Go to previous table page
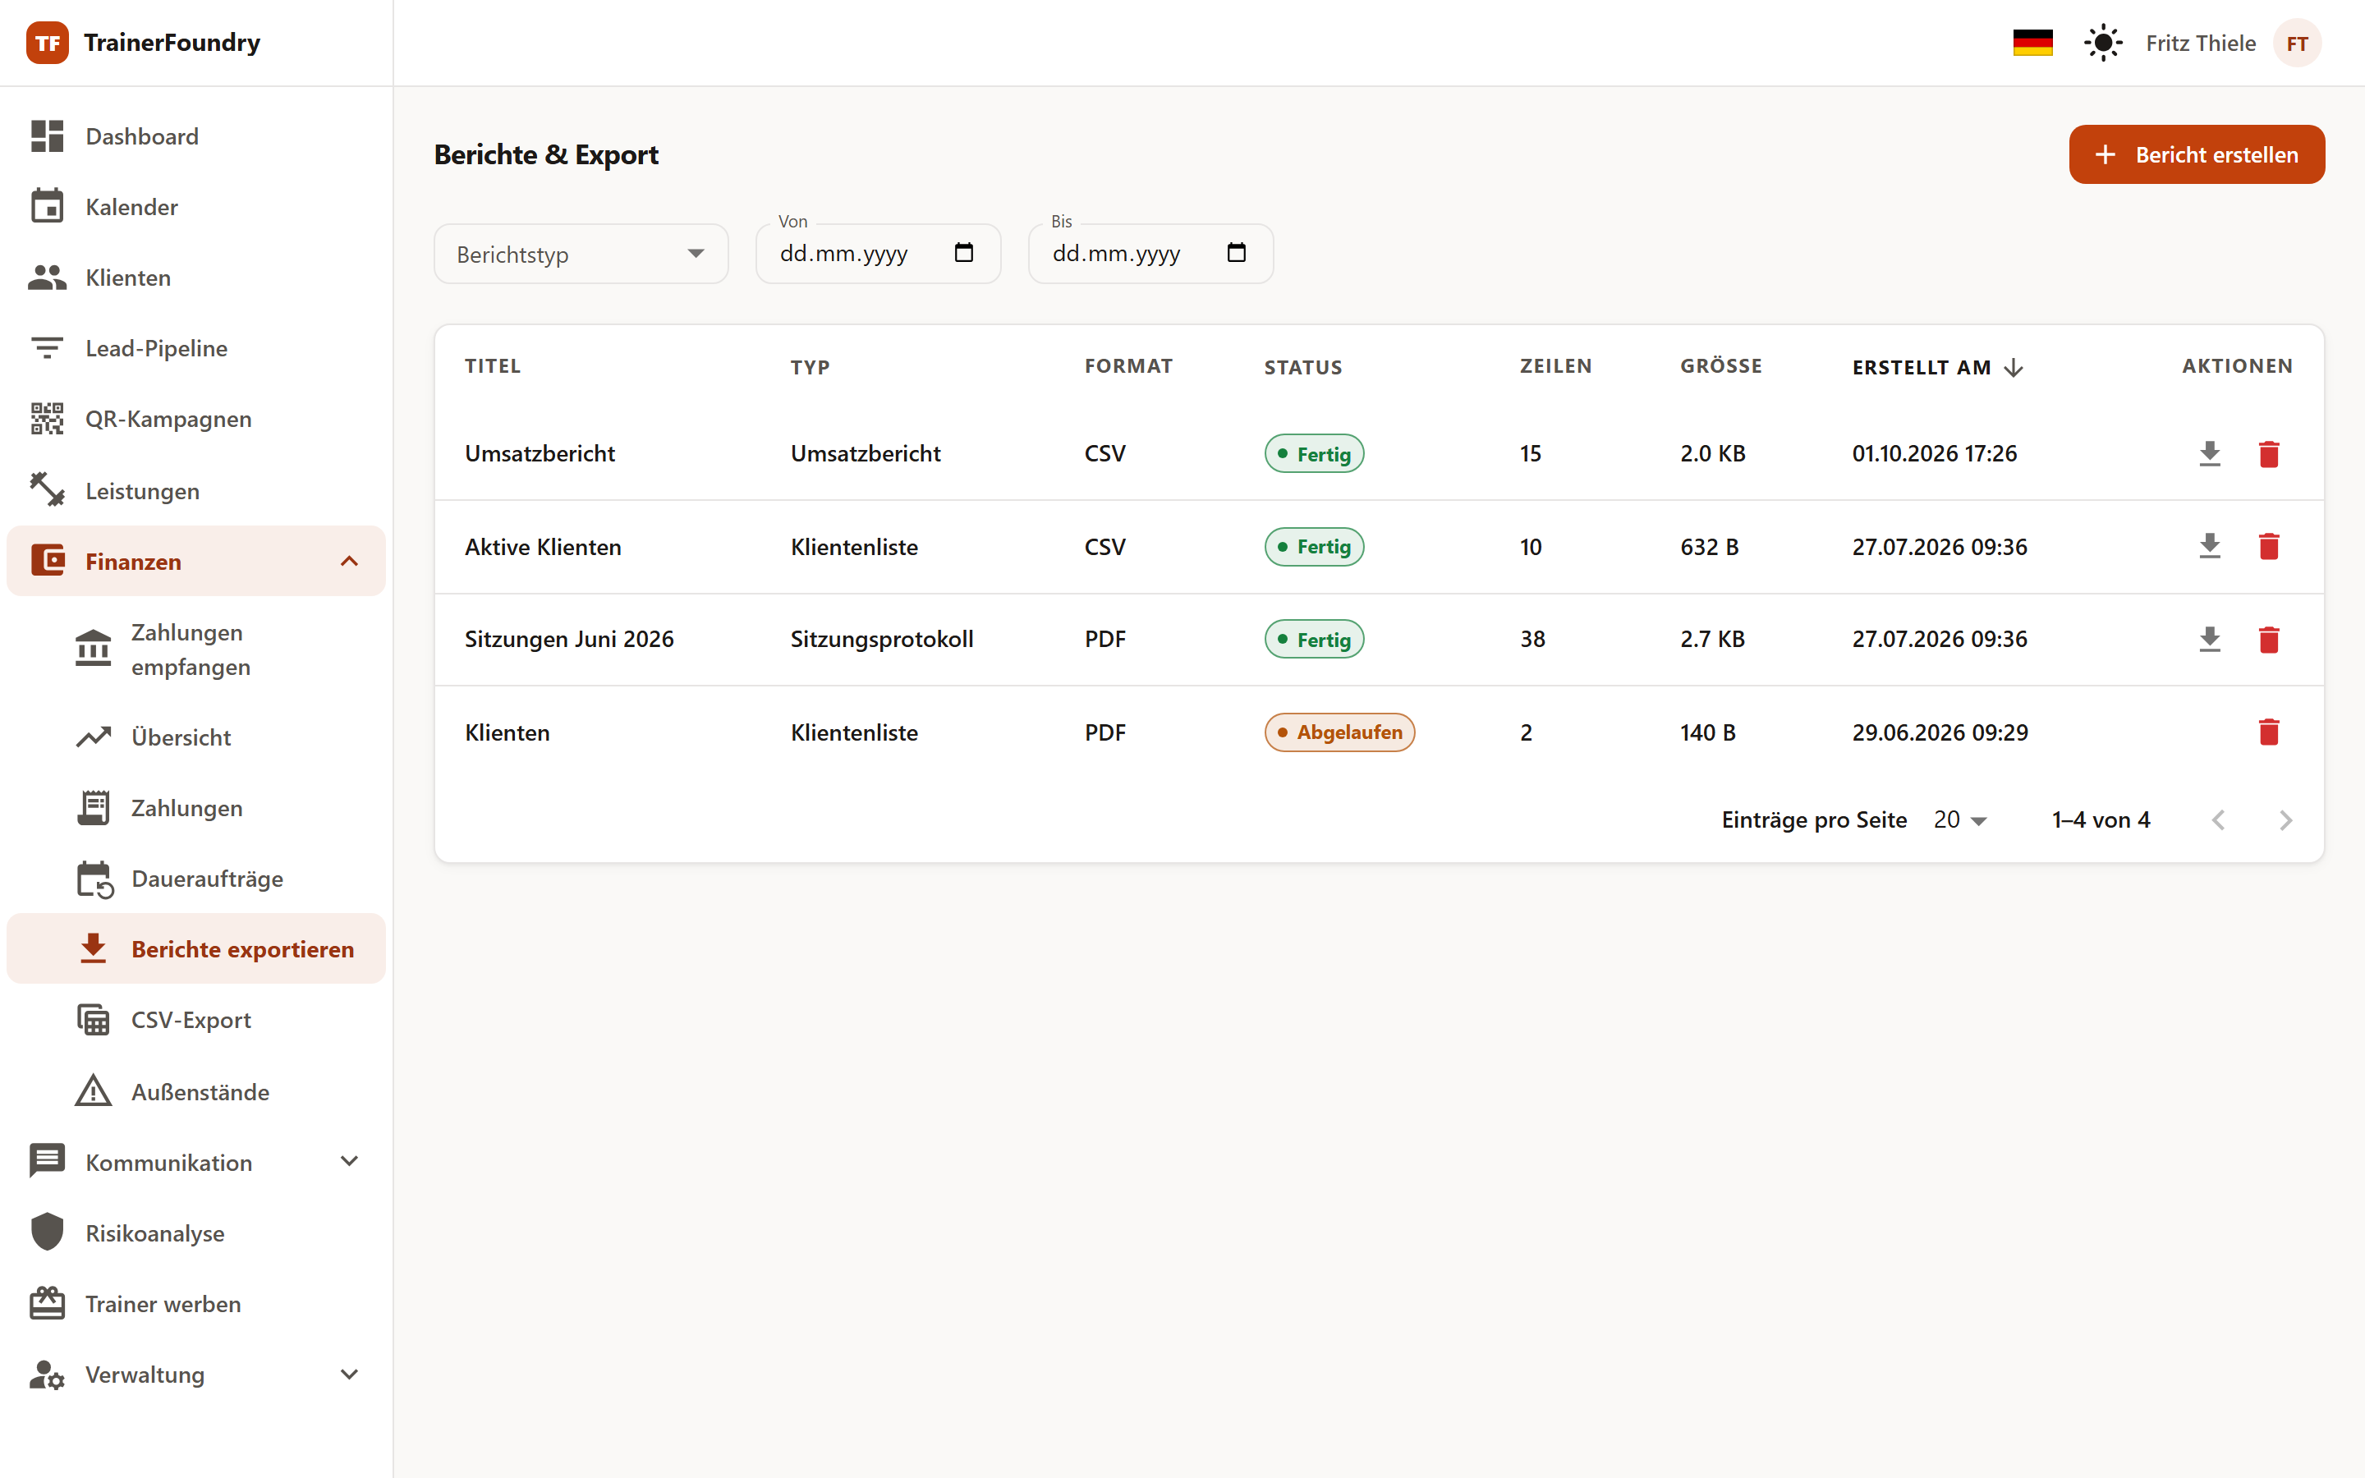The image size is (2365, 1478). [x=2218, y=820]
